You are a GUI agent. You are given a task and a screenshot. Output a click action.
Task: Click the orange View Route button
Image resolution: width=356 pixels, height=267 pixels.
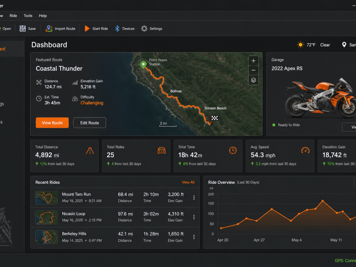click(52, 123)
